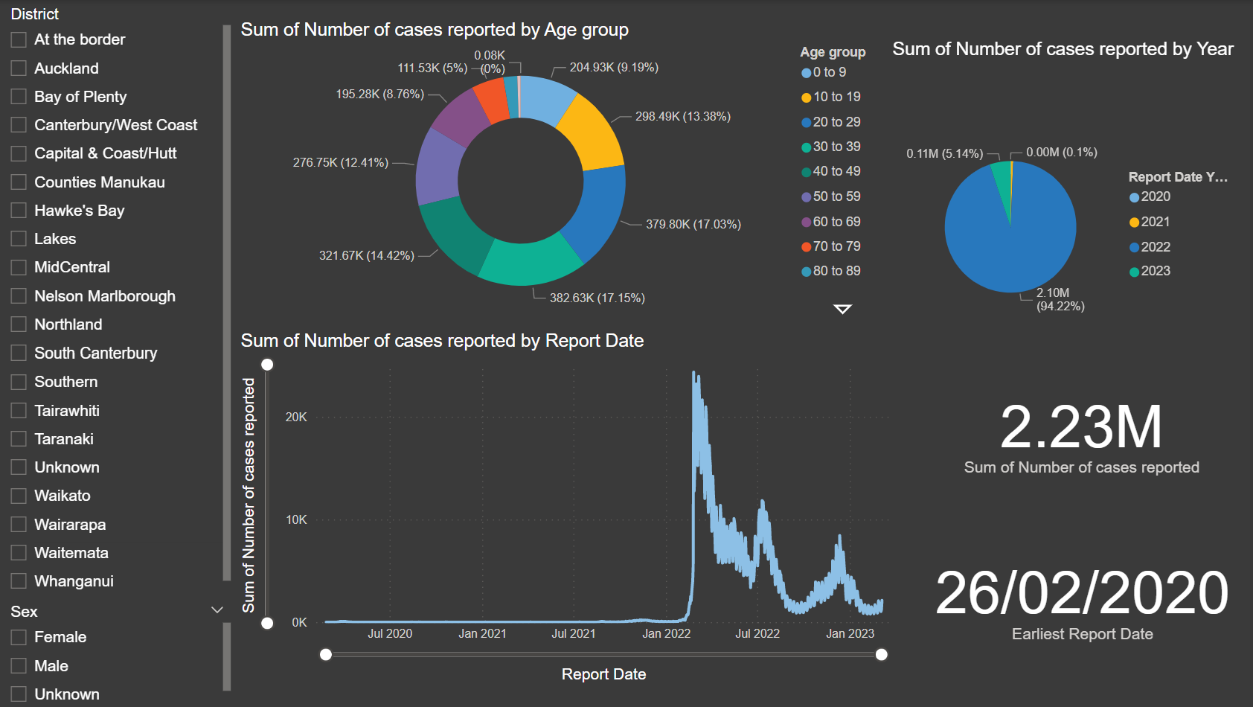Select the 2022 year legend dot

click(1134, 248)
